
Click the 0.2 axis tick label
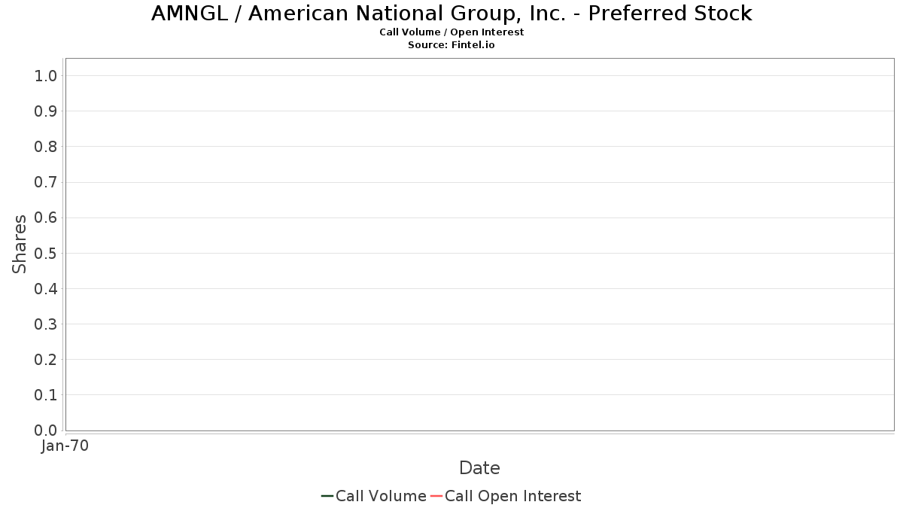46,360
